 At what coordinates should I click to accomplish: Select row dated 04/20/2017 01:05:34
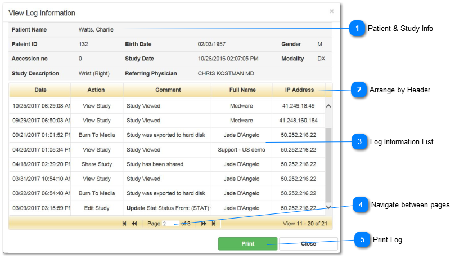(x=167, y=150)
